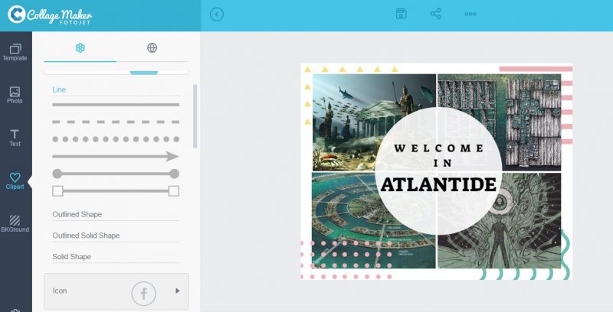Select the top-right map texture photo
613x312 pixels.
[x=500, y=122]
